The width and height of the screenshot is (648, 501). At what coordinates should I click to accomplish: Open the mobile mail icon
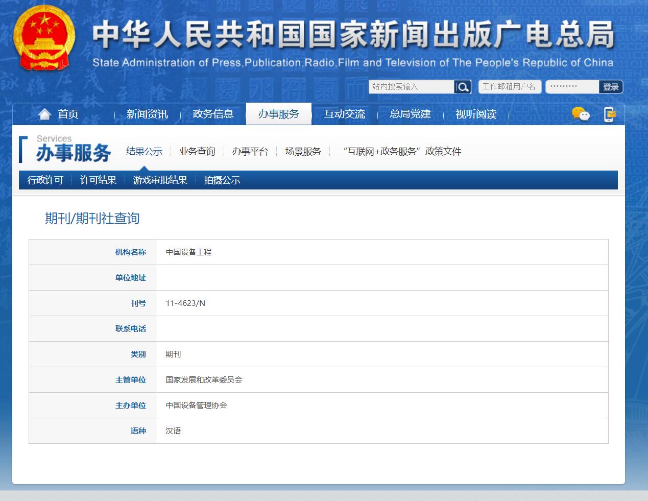610,114
